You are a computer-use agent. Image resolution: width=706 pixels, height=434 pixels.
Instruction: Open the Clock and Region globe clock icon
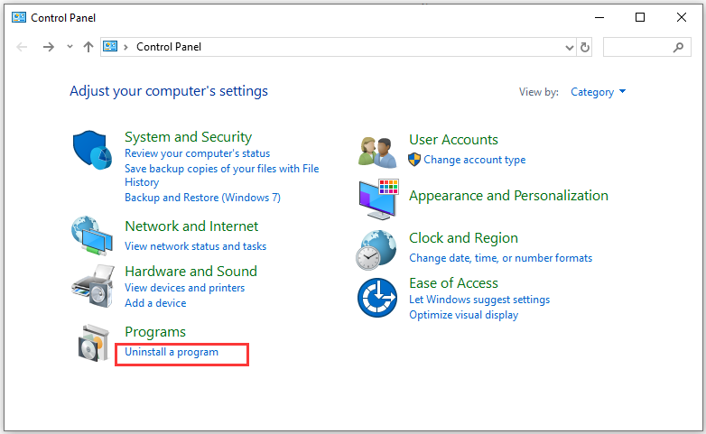(376, 250)
